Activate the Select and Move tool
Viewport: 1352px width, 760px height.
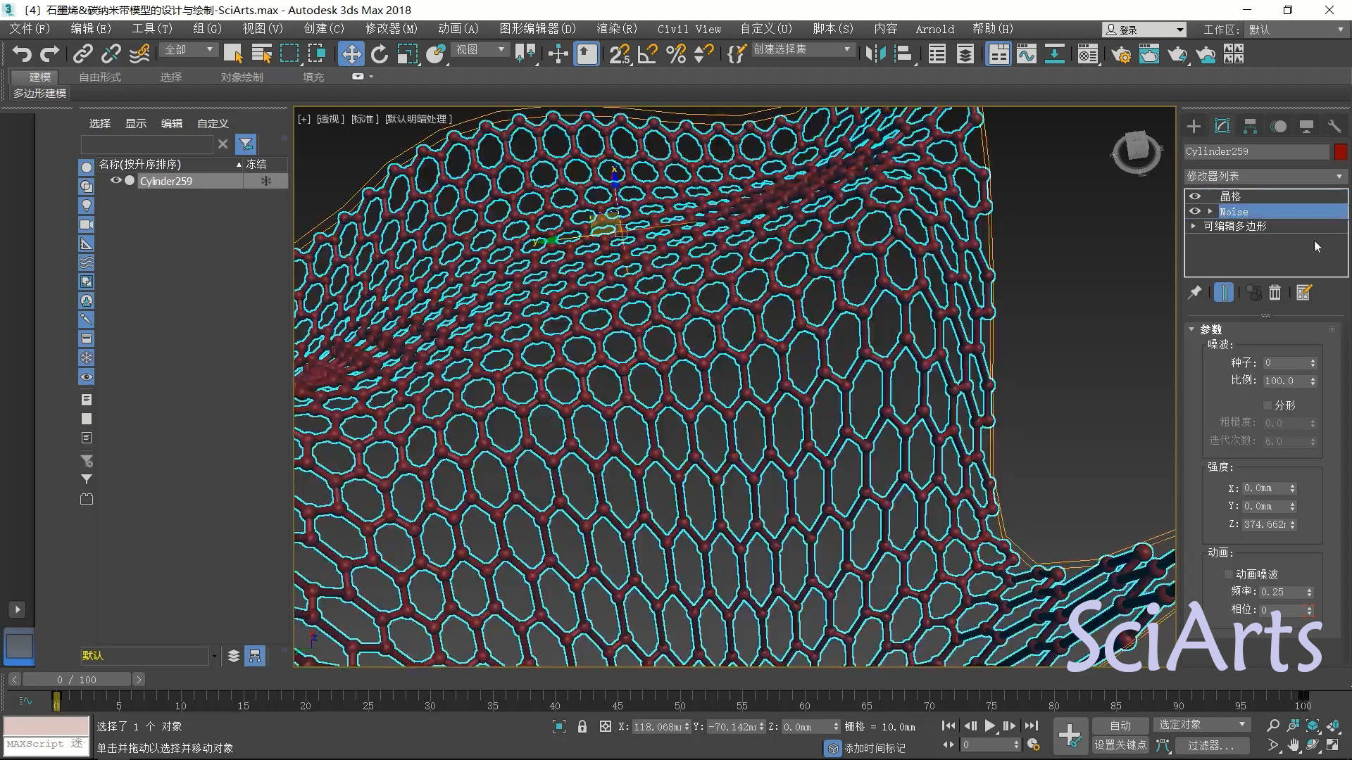(351, 53)
